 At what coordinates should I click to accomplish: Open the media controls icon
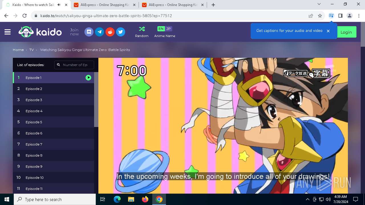tap(331, 16)
